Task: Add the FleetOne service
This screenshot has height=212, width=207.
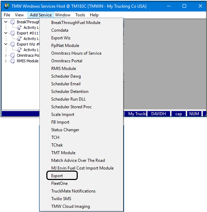Action: point(81,183)
